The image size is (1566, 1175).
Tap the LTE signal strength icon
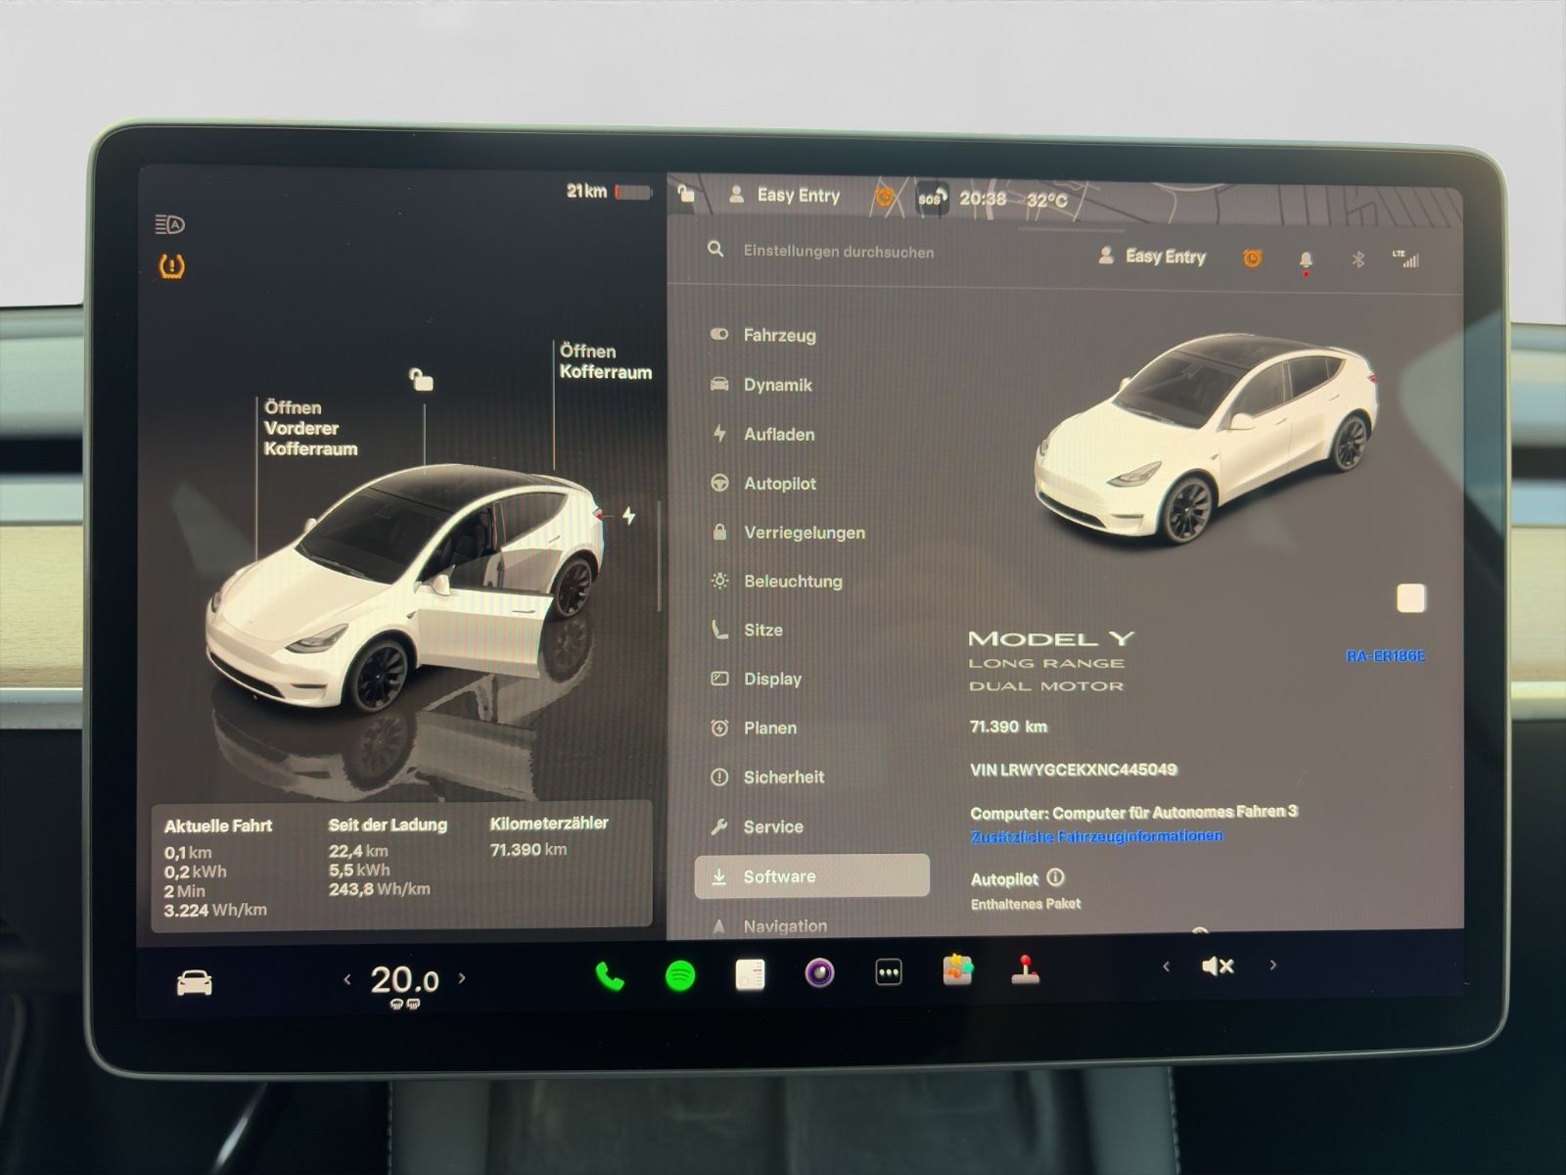click(1405, 258)
